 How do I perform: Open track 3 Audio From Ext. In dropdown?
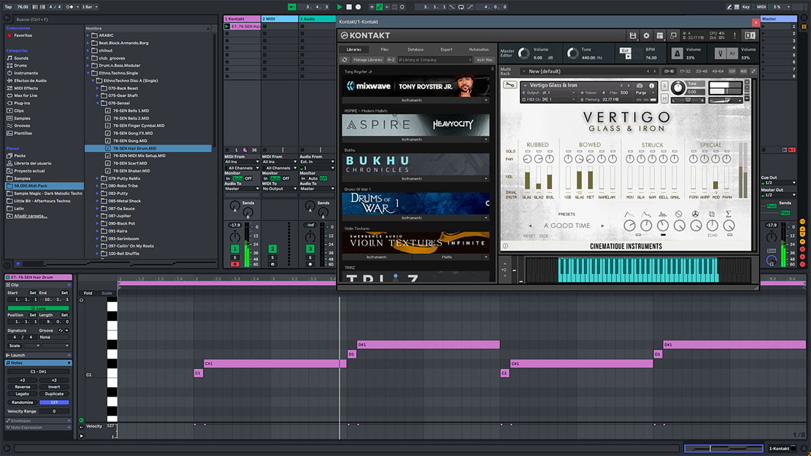(318, 162)
